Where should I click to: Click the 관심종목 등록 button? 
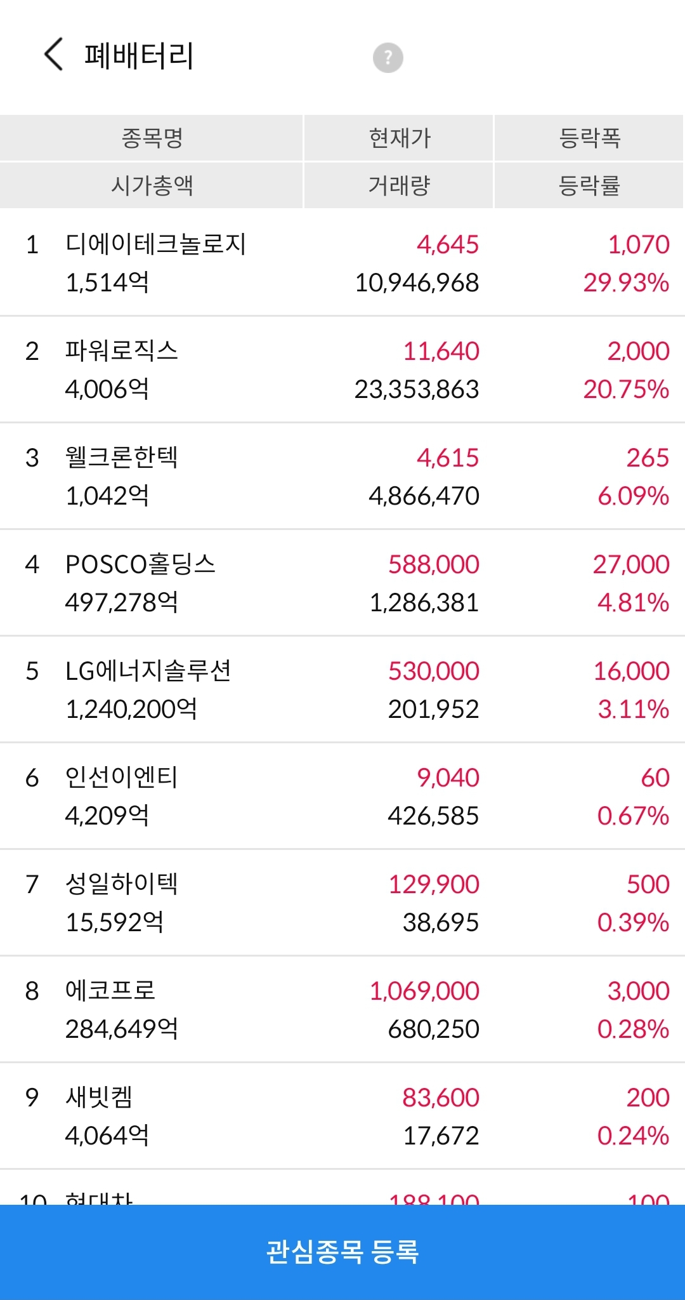pyautogui.click(x=342, y=1252)
